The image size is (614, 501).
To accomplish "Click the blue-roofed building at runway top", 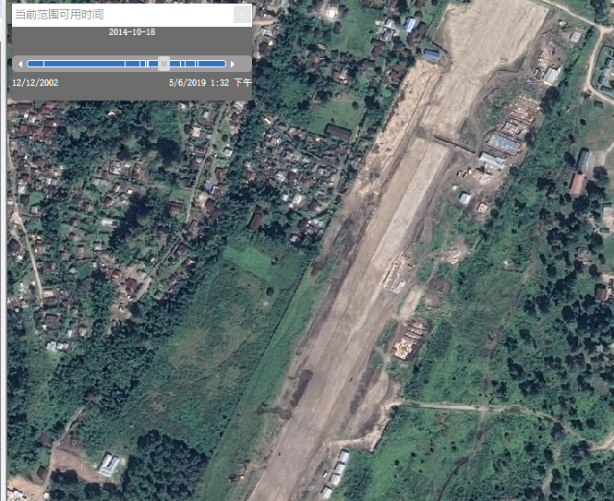I will point(431,55).
